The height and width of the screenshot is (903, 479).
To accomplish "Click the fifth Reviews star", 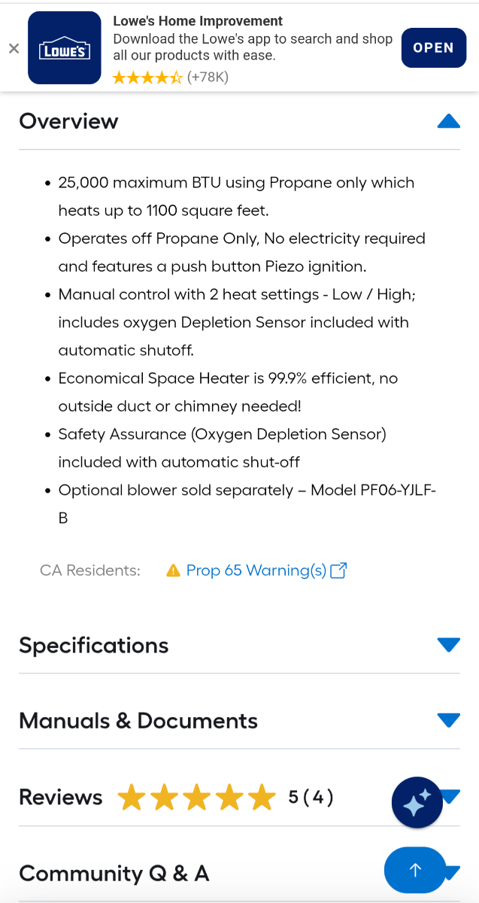I will (262, 798).
